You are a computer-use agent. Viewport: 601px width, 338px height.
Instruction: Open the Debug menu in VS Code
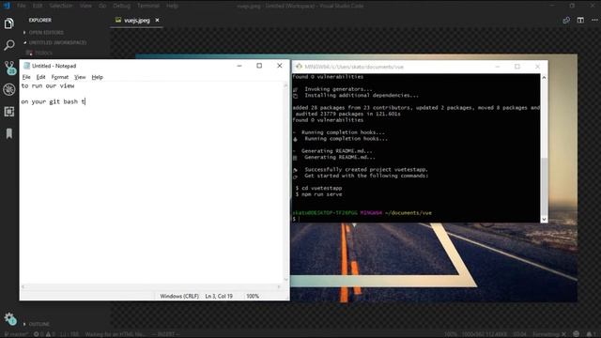121,6
